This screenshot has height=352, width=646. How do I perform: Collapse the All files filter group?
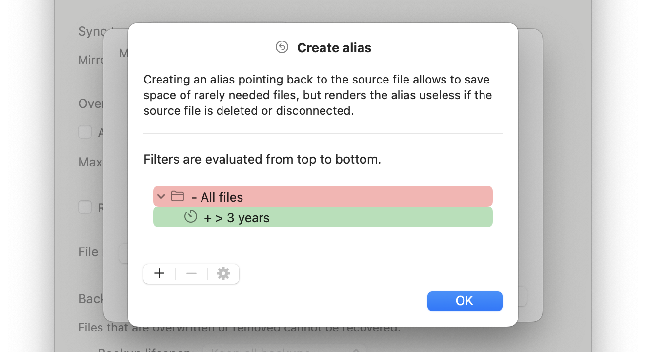click(x=161, y=197)
